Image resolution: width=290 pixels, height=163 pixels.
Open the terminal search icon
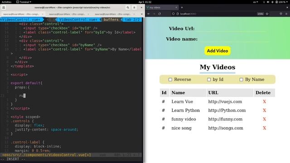[128, 8]
